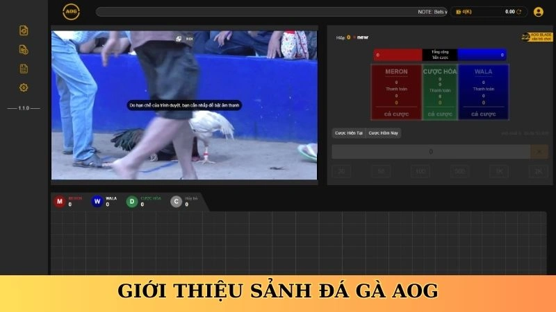The image size is (556, 312).
Task: Click the red M MERON circle
Action: point(60,201)
